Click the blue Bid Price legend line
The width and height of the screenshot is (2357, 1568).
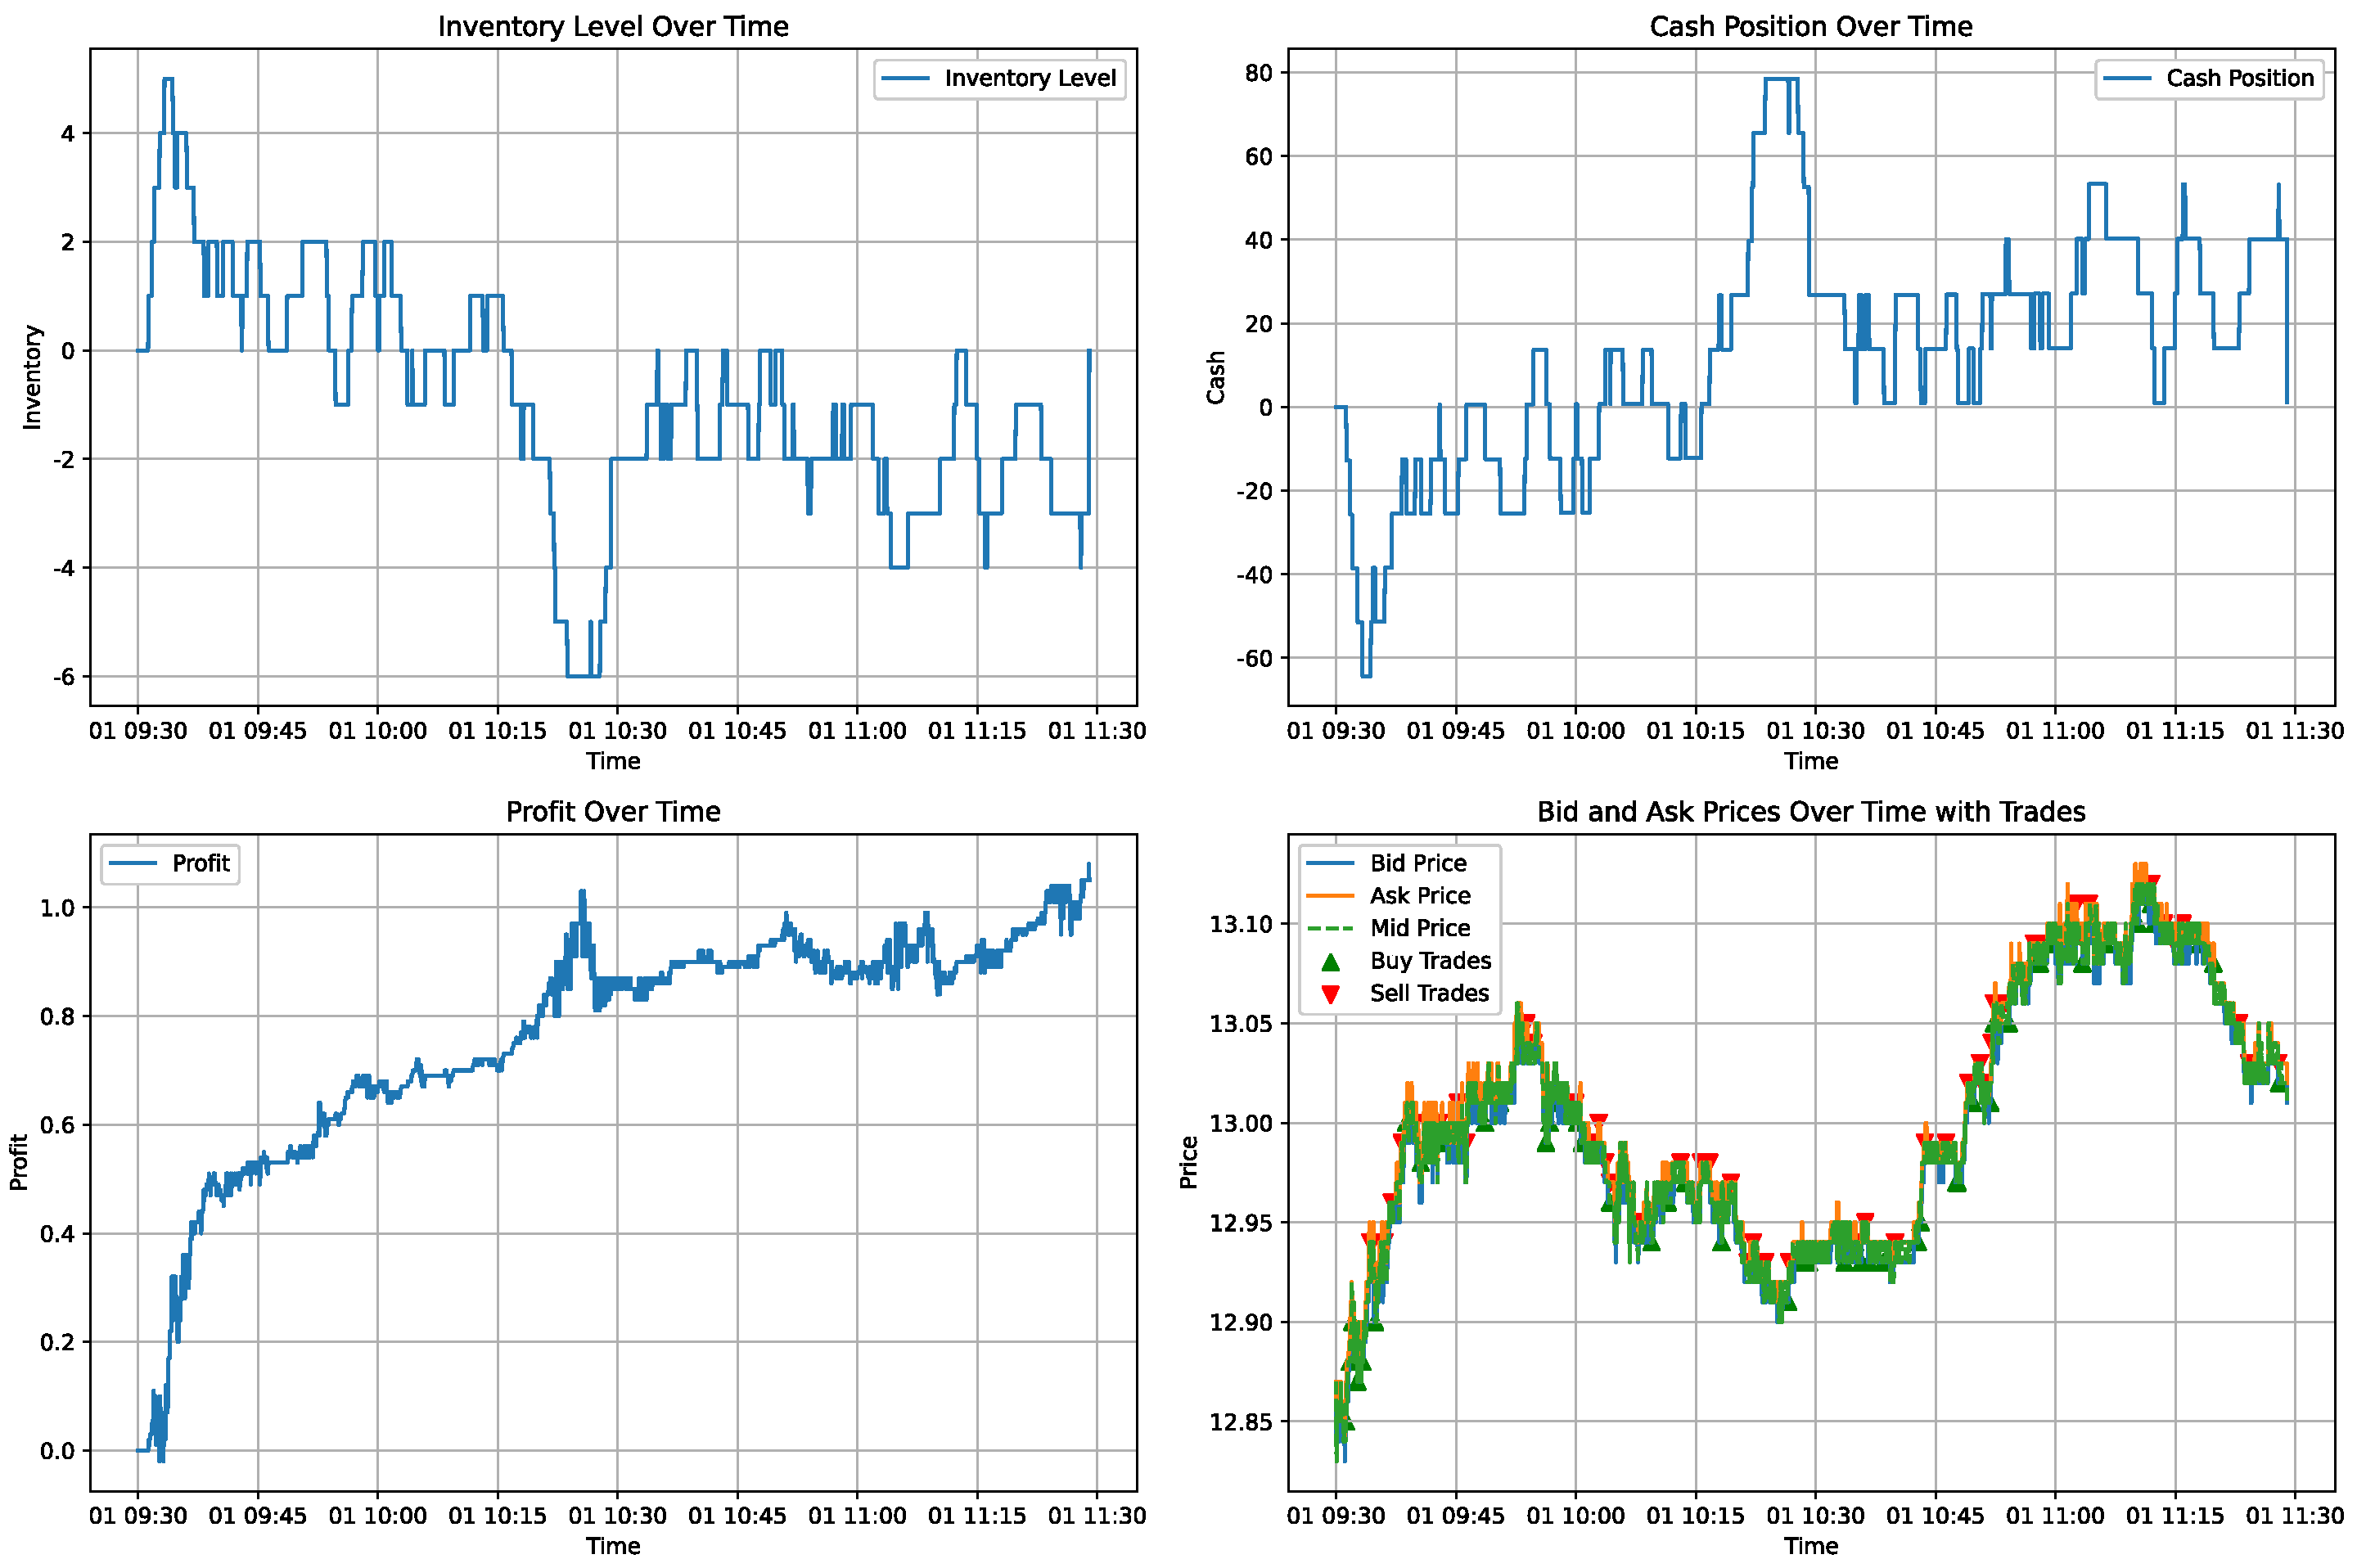click(x=1330, y=863)
